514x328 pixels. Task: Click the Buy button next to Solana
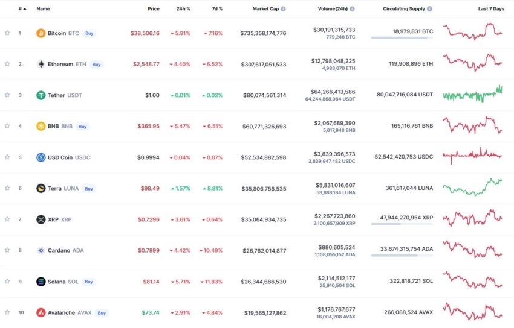[89, 282]
